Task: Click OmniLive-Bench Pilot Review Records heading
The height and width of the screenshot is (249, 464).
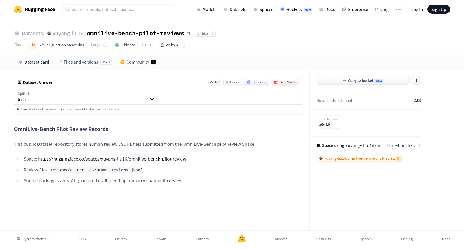Action: click(61, 129)
